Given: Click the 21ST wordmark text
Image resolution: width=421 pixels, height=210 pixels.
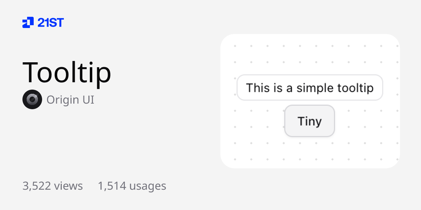Looking at the screenshot, I should click(x=51, y=23).
